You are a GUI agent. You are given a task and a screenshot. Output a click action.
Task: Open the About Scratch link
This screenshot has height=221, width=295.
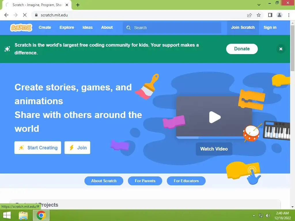tap(104, 181)
